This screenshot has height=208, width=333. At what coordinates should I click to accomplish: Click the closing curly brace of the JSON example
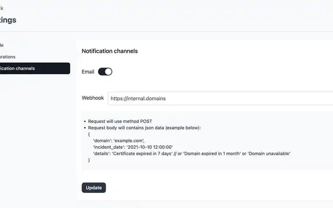point(89,160)
